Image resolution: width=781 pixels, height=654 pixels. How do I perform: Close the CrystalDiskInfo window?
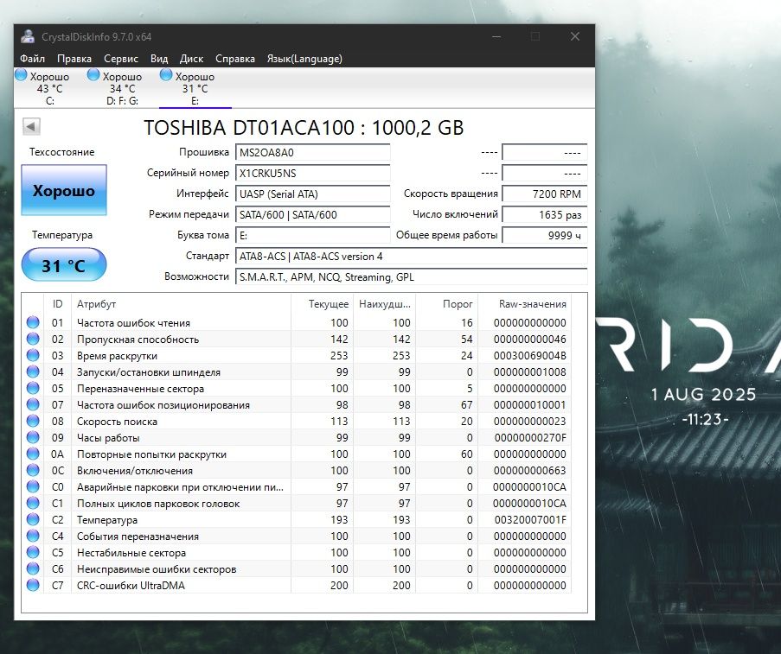pos(575,36)
